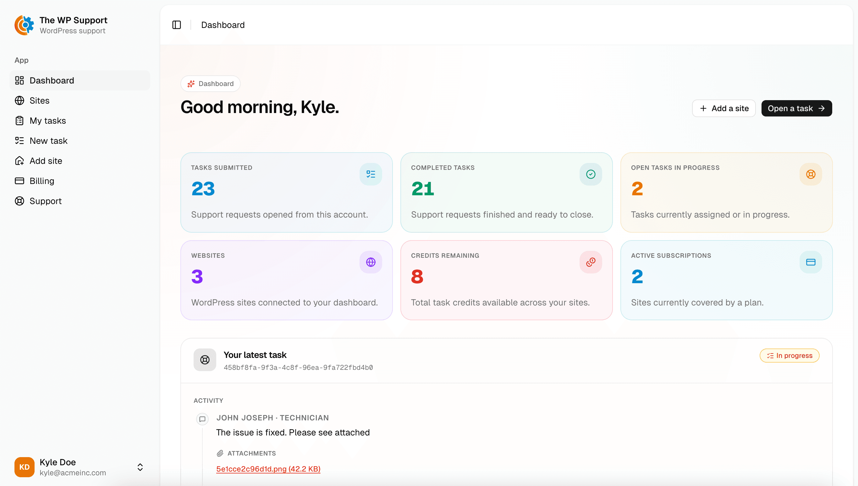Open Add site page
The width and height of the screenshot is (858, 486).
(x=80, y=161)
